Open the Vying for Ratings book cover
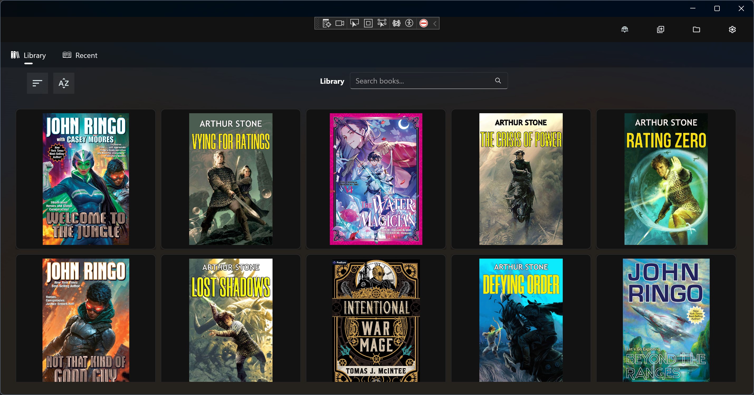Viewport: 754px width, 395px height. point(231,179)
